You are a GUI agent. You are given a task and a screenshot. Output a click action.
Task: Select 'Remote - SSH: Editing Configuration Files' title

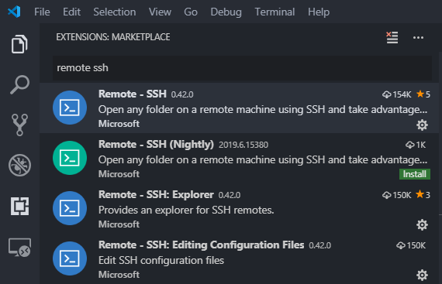click(x=202, y=245)
